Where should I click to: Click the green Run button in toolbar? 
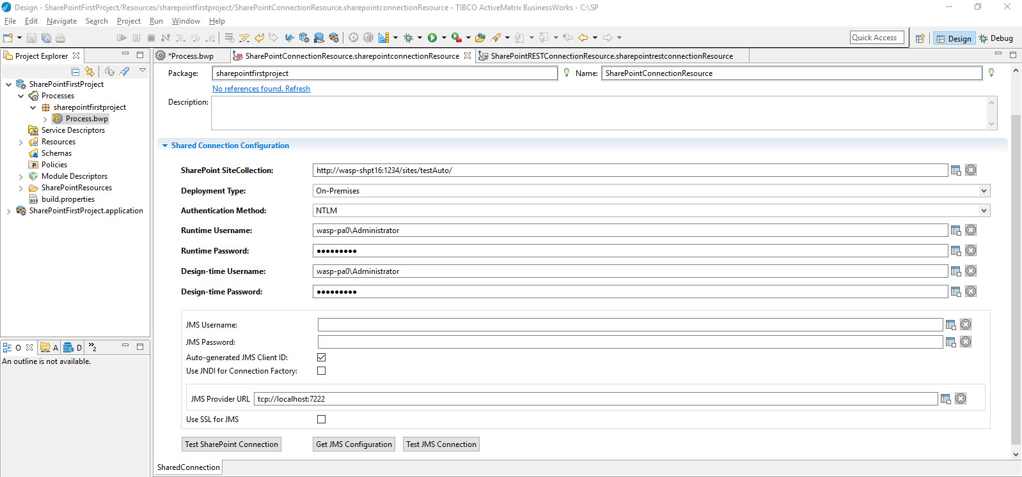(x=432, y=38)
